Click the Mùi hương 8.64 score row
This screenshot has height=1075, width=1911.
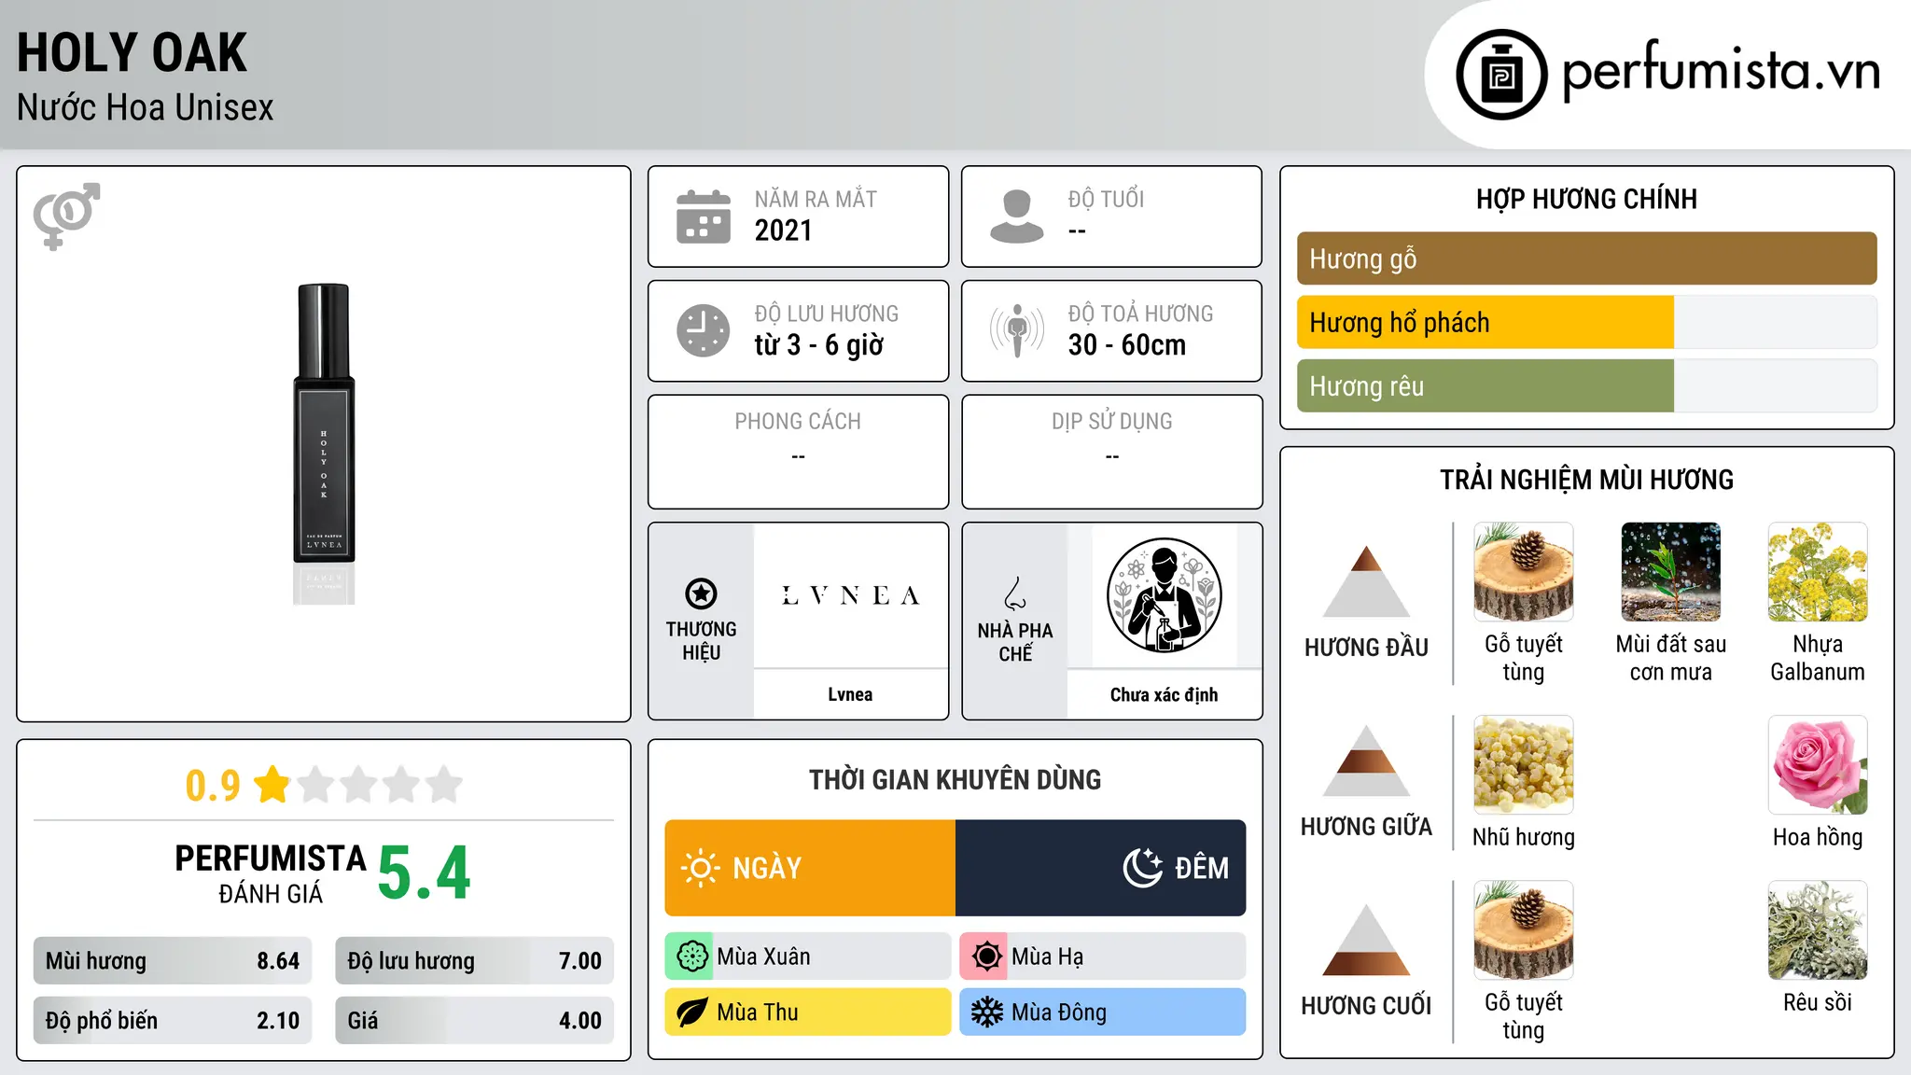173,961
